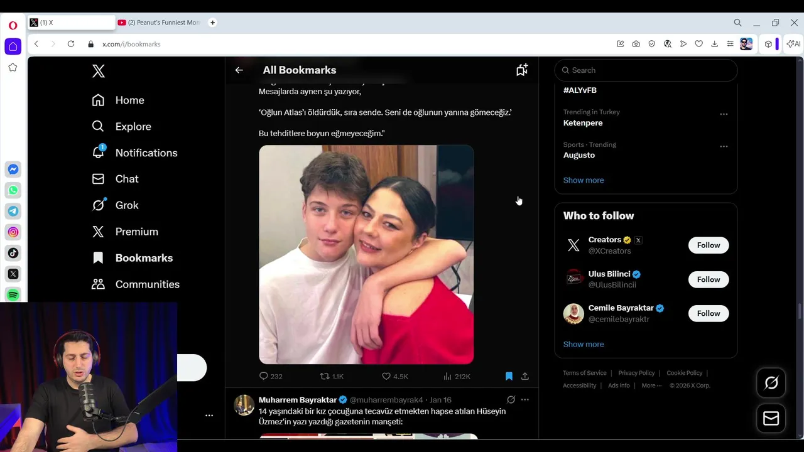
Task: Open Telegram in the Opera sidebar
Action: pyautogui.click(x=13, y=211)
